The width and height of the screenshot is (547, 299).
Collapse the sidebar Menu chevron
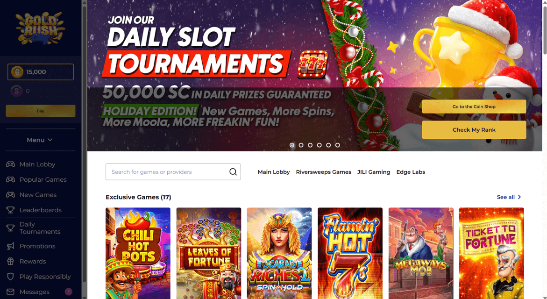point(50,140)
